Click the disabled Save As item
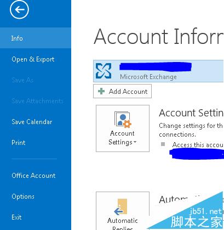Image resolution: width=224 pixels, height=230 pixels. [22, 80]
